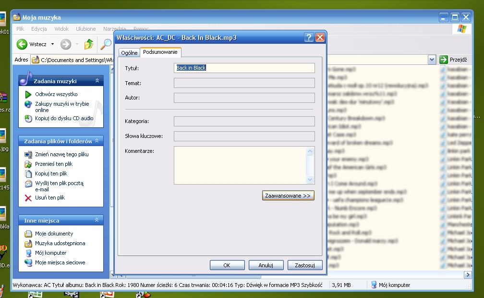Click the Zadania muzyki music note icon
Image resolution: width=484 pixels, height=298 pixels.
pyautogui.click(x=26, y=78)
